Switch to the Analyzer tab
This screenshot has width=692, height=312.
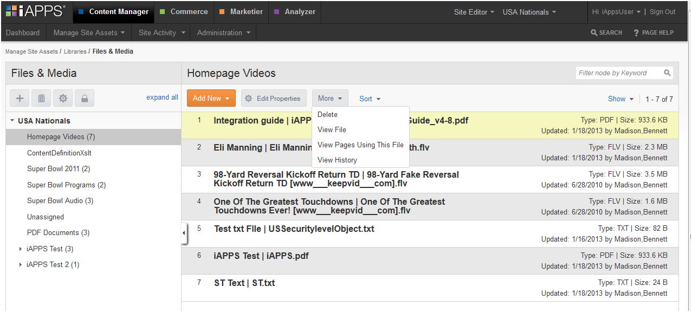(x=295, y=11)
